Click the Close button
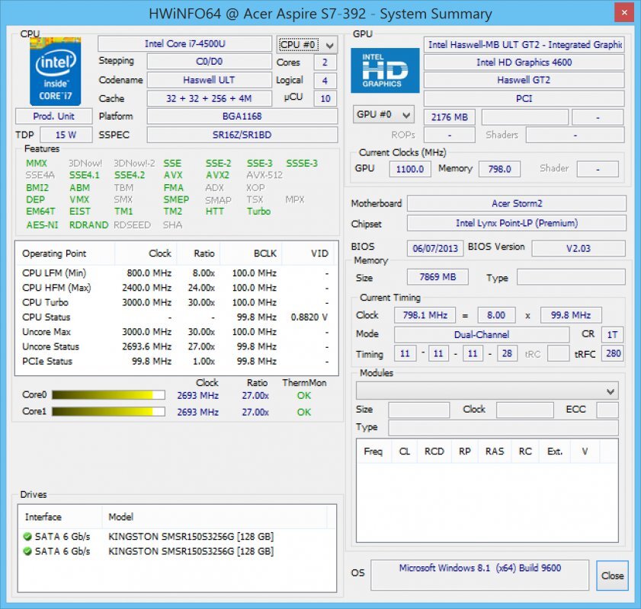This screenshot has width=641, height=609. 612,576
